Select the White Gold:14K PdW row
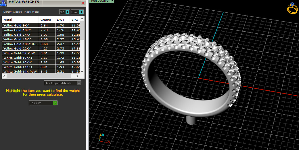Screen dimensions: 299x150 coord(41,71)
